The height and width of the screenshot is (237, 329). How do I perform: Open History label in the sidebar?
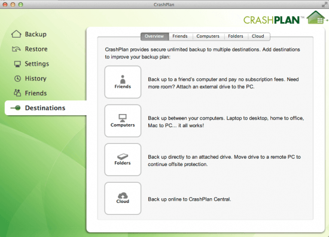point(36,79)
